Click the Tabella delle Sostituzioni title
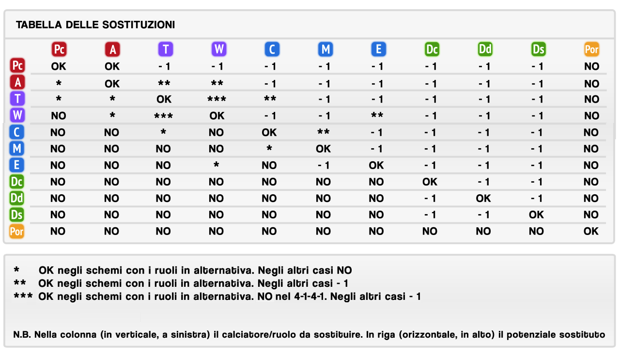Screen dimensions: 620x358 tap(96, 25)
